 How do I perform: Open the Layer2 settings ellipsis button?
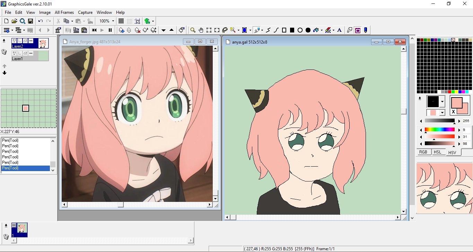point(31,41)
